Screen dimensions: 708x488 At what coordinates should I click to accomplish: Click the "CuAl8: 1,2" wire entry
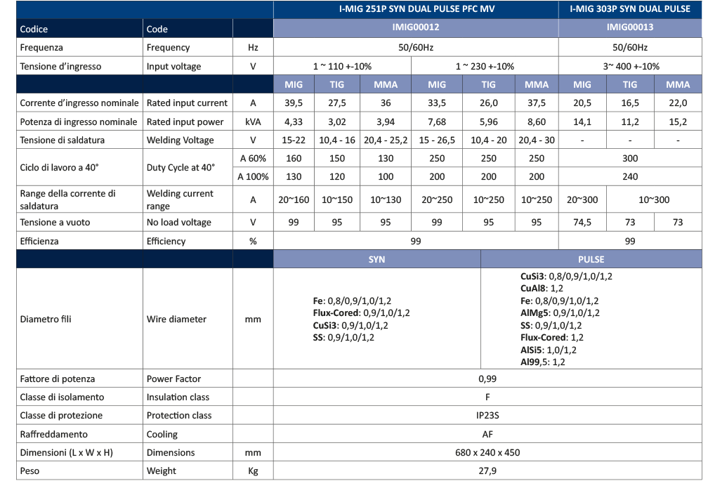pos(542,289)
